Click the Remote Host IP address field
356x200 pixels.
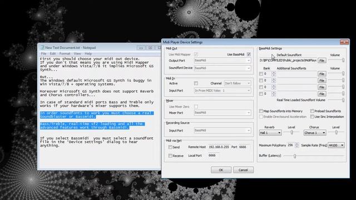point(219,147)
